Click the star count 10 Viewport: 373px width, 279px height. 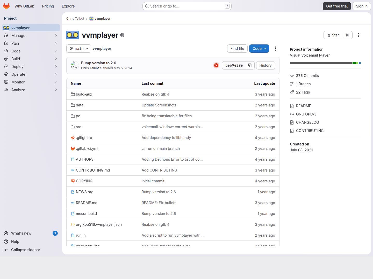pos(347,35)
